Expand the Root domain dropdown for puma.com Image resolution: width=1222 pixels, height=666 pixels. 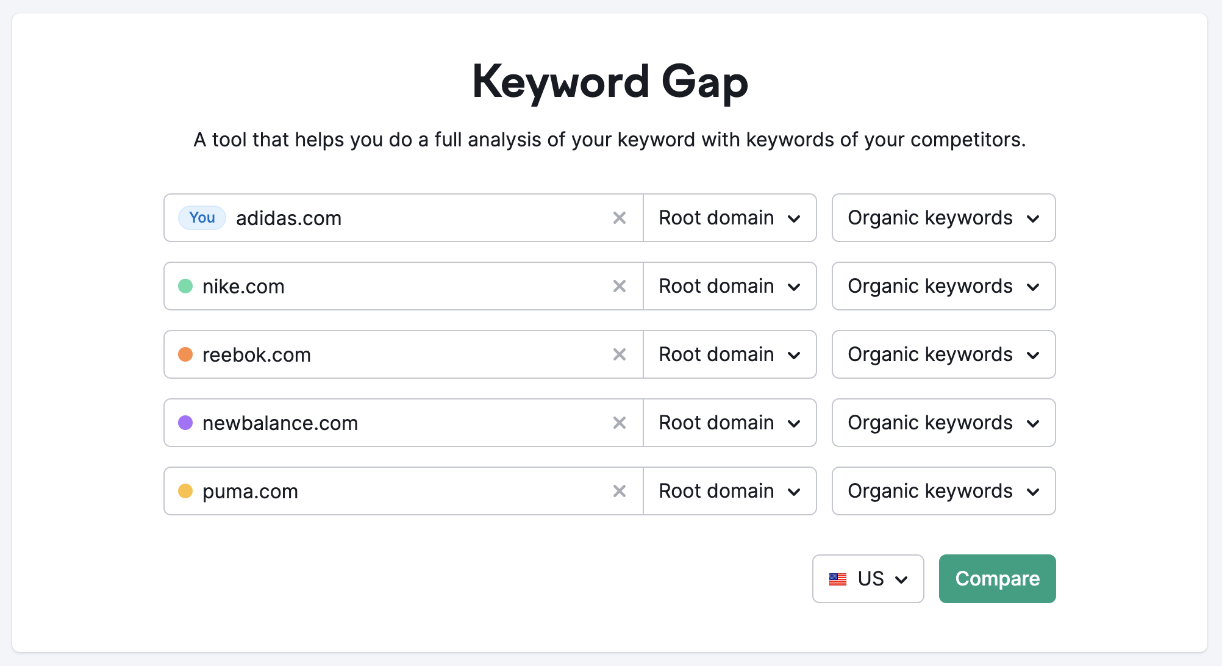click(x=731, y=490)
